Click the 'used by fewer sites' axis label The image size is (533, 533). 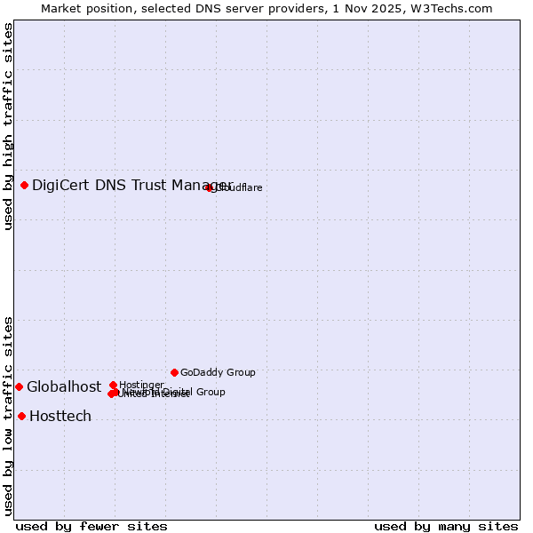(91, 526)
